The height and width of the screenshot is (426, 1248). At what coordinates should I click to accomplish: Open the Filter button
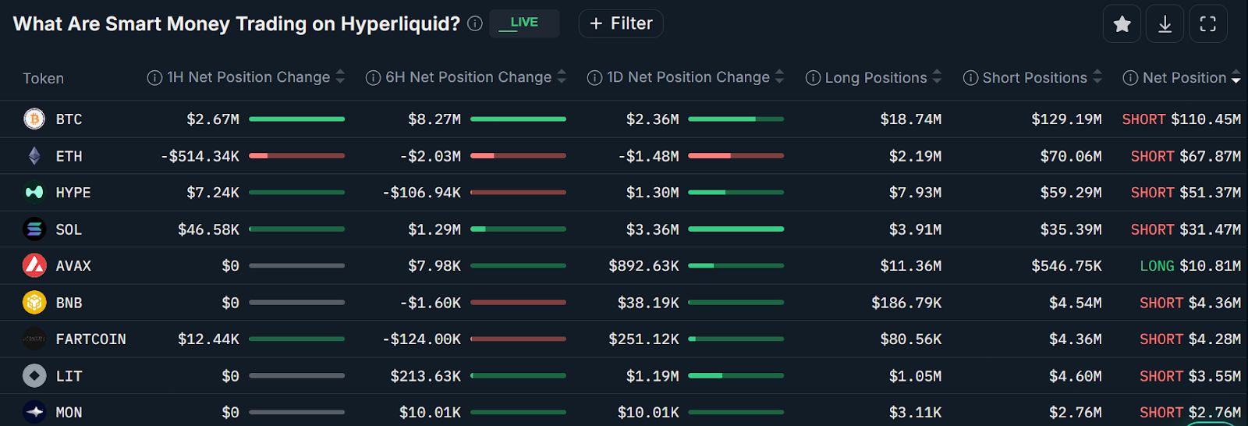[x=621, y=23]
